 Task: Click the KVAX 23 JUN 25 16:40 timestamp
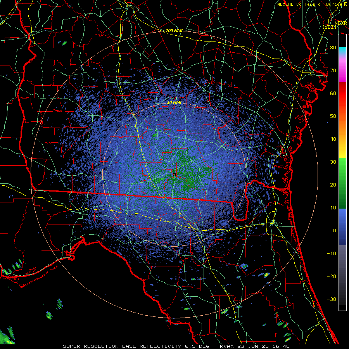pyautogui.click(x=255, y=346)
